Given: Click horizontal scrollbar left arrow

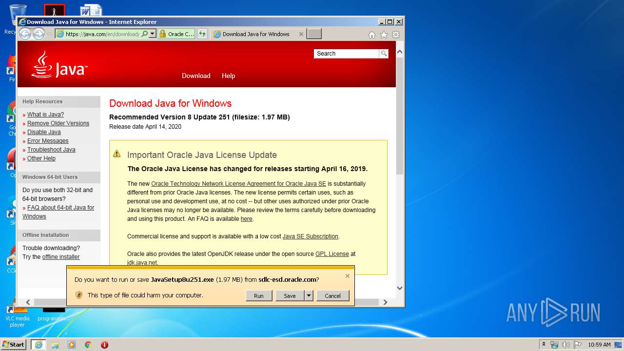Looking at the screenshot, I should (28, 302).
